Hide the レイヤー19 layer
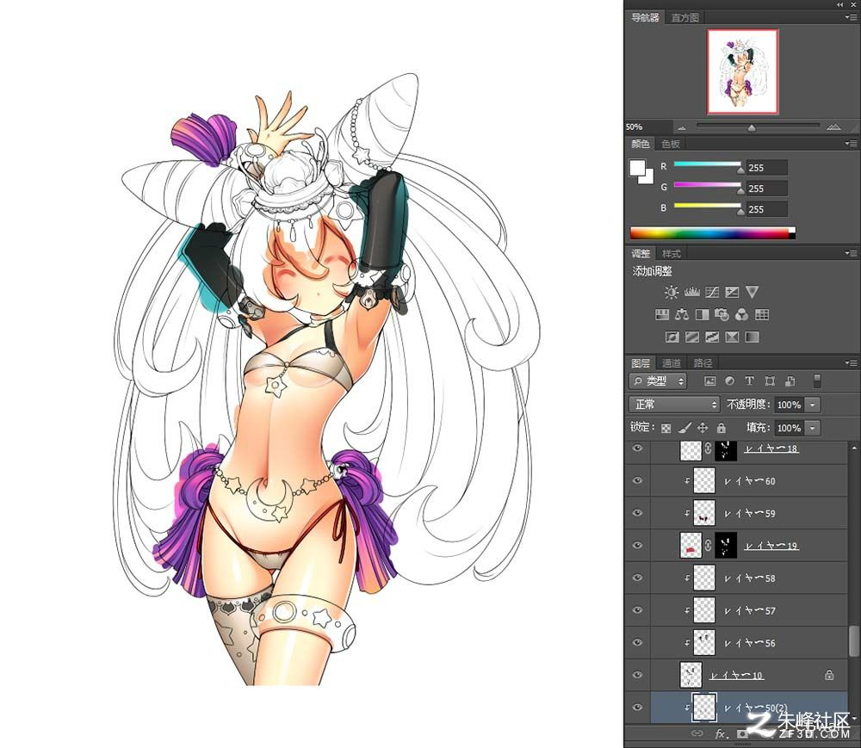The image size is (861, 748). pos(637,546)
